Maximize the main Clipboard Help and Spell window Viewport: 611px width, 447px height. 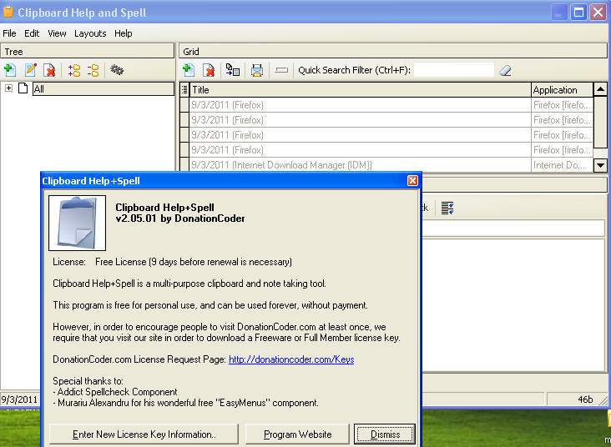tap(578, 12)
